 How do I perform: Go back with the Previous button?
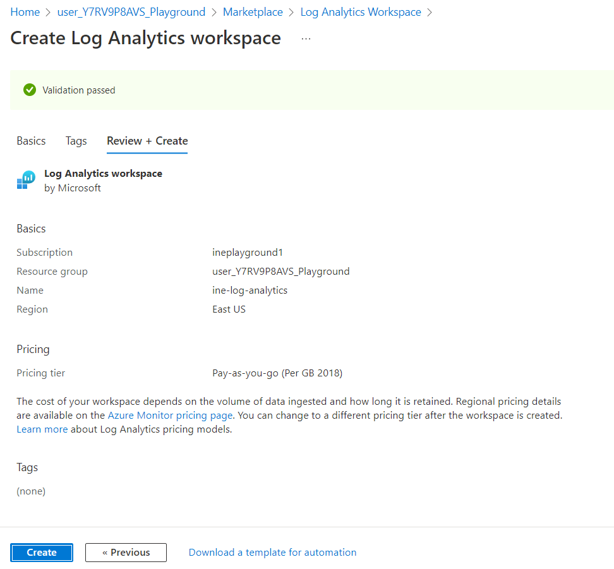click(x=126, y=552)
